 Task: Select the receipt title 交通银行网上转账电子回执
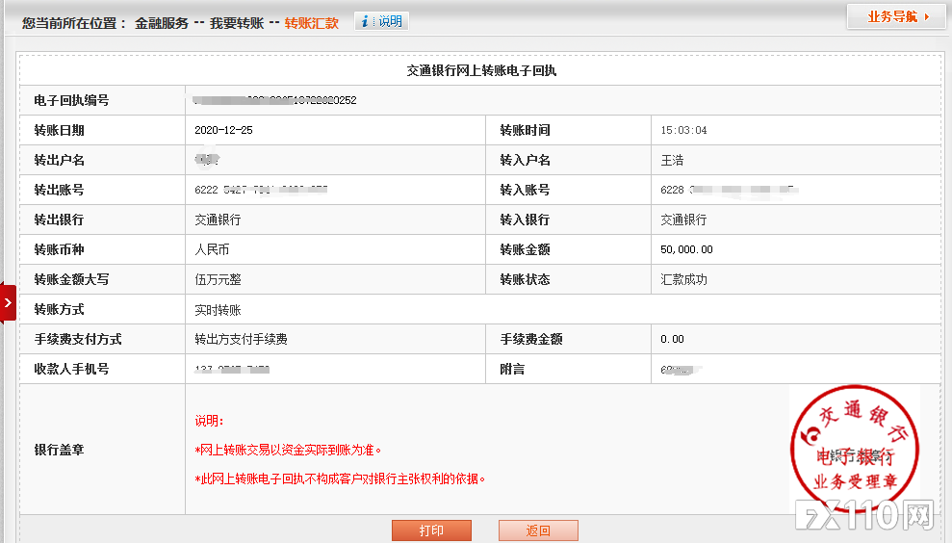[481, 70]
